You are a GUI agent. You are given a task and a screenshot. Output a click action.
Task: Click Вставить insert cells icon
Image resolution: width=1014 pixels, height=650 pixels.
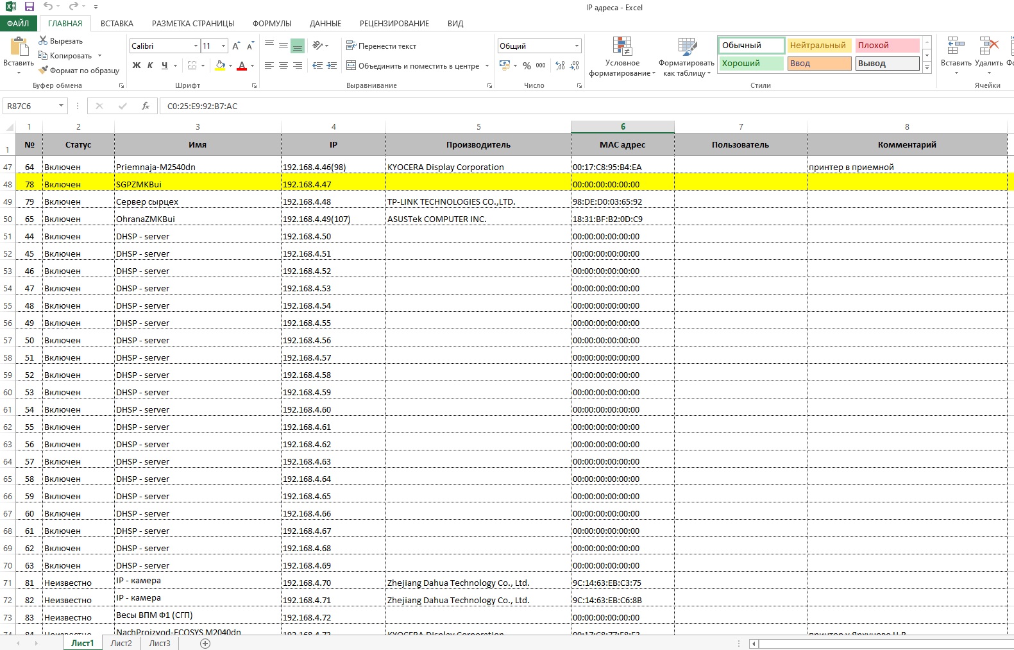(x=956, y=47)
